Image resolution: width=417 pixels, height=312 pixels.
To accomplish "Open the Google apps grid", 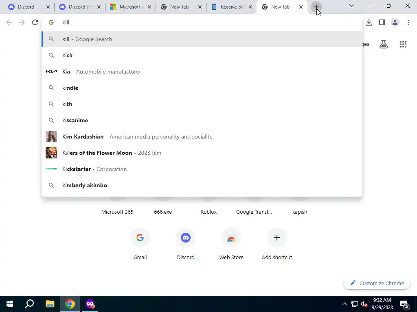I will (x=403, y=44).
